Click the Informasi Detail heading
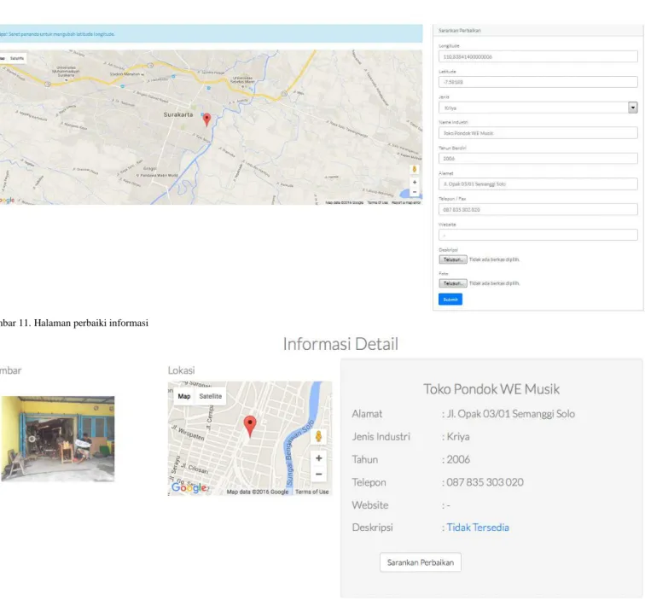This screenshot has width=645, height=600. 340,344
